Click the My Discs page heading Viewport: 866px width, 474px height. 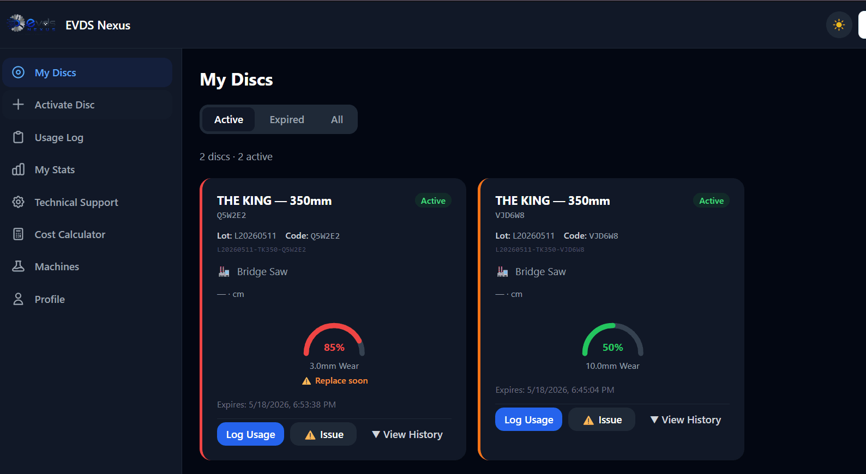point(236,80)
